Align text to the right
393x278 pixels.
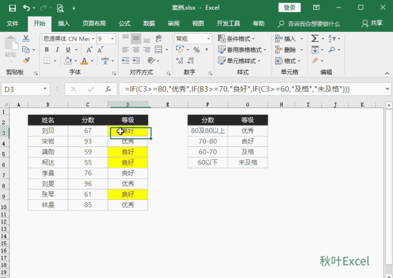tap(147, 49)
